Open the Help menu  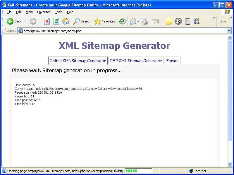70,12
